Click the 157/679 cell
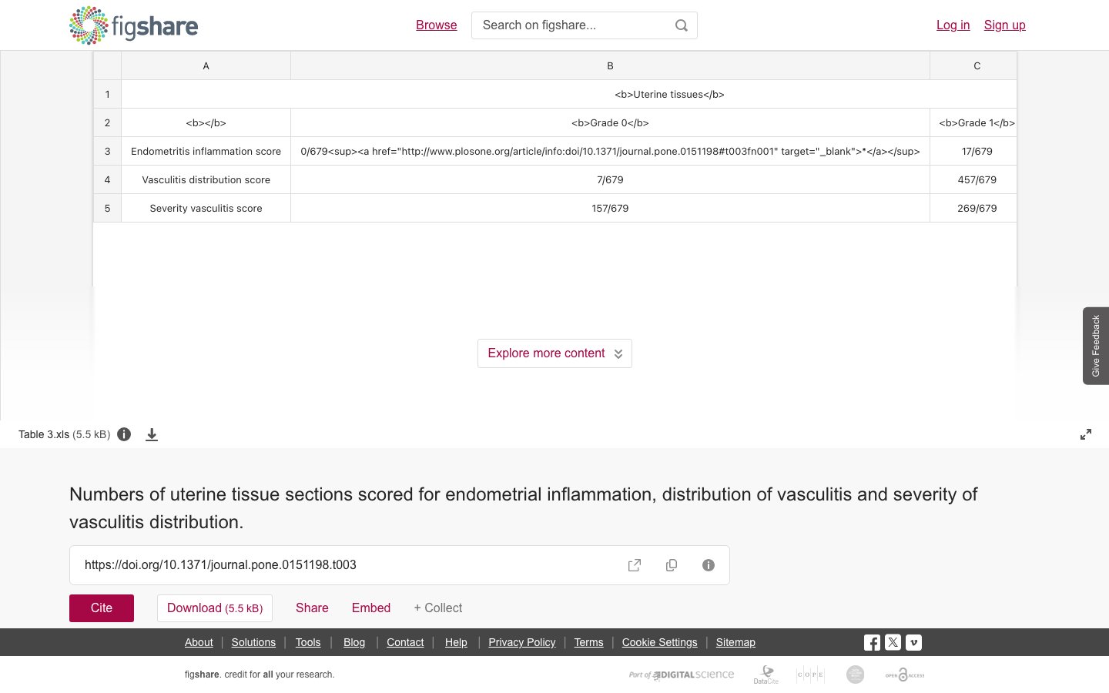The height and width of the screenshot is (693, 1109). (x=610, y=209)
